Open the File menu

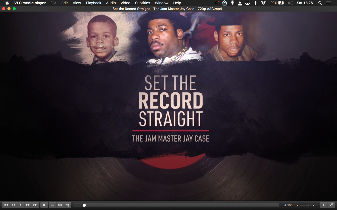[53, 3]
